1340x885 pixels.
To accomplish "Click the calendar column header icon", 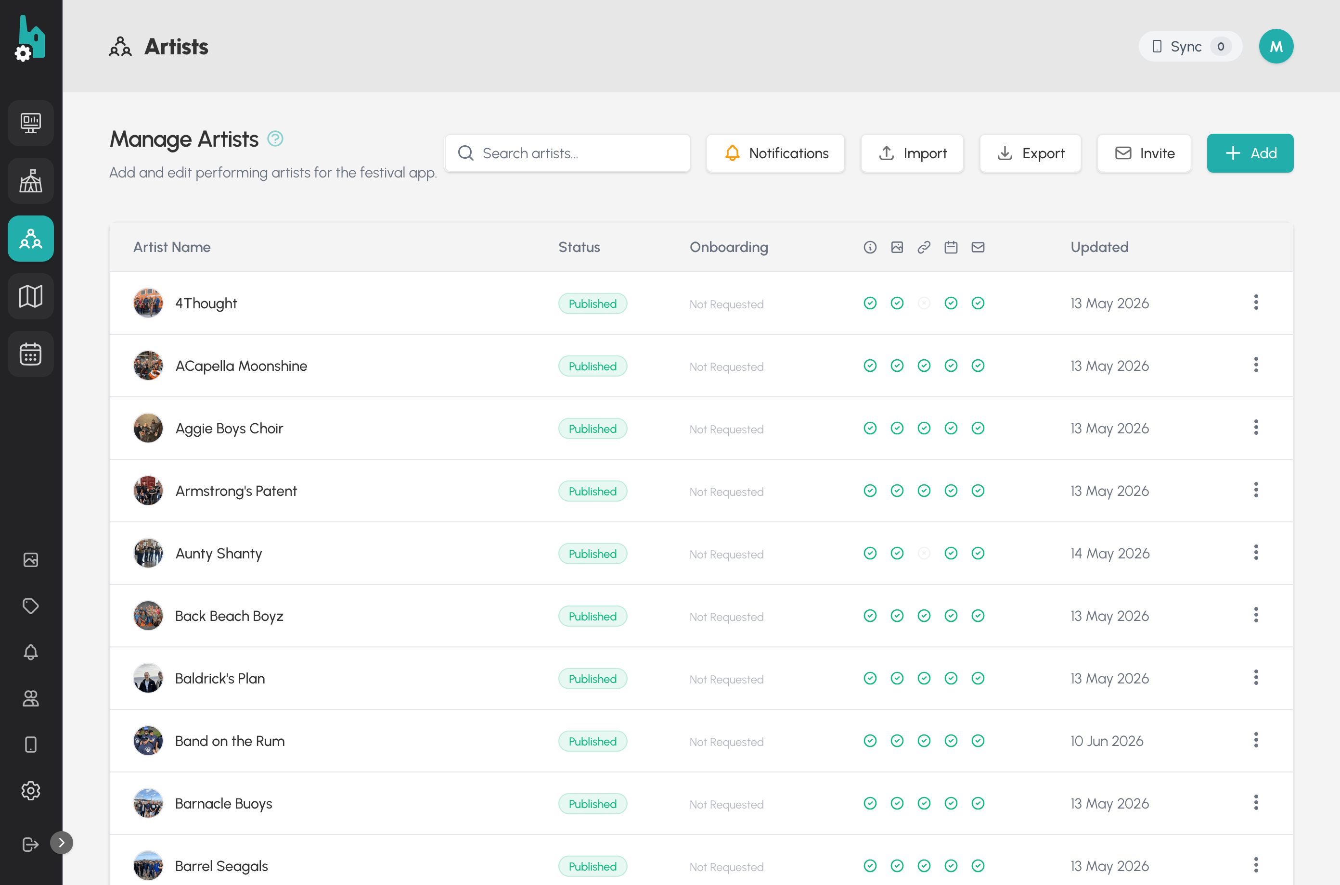I will 951,247.
